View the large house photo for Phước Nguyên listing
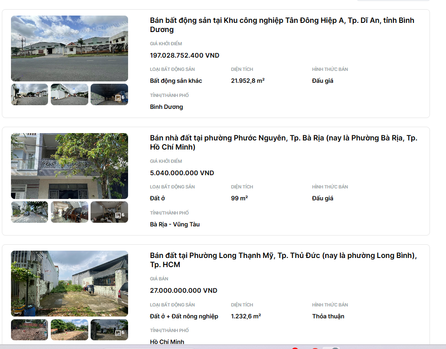Screen dimensions: 446x349 tap(70, 166)
